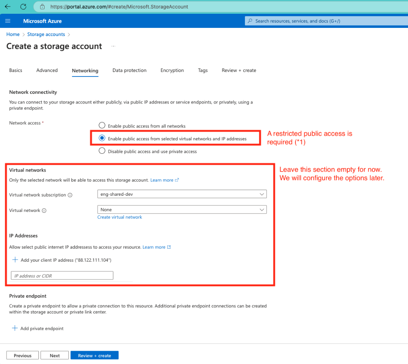Click the plus icon to add private endpoint
The image size is (408, 364).
(15, 328)
